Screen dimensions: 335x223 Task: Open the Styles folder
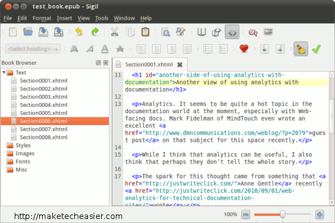click(19, 145)
